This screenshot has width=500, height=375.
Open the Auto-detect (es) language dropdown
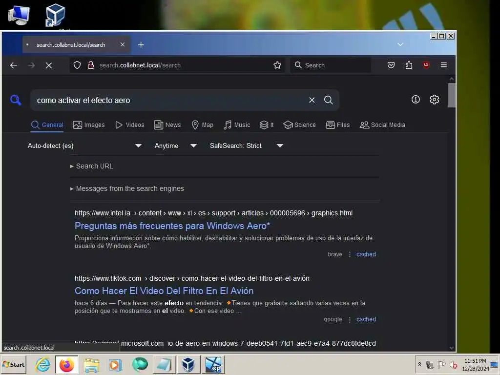tap(84, 146)
